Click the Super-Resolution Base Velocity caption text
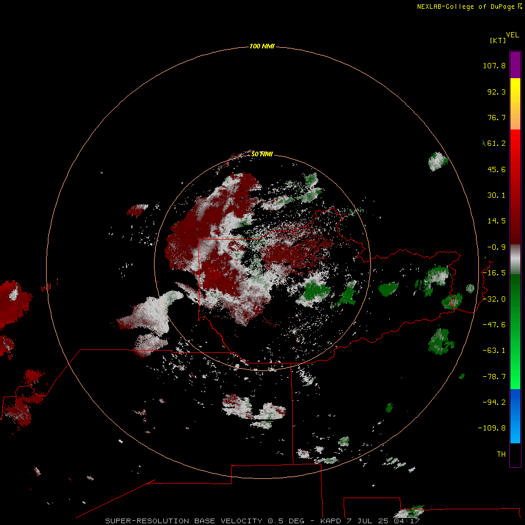This screenshot has width=525, height=525. (262, 521)
